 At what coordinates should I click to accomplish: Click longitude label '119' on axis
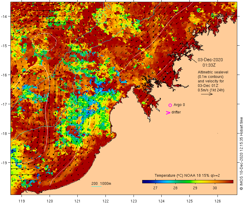click(x=22, y=201)
